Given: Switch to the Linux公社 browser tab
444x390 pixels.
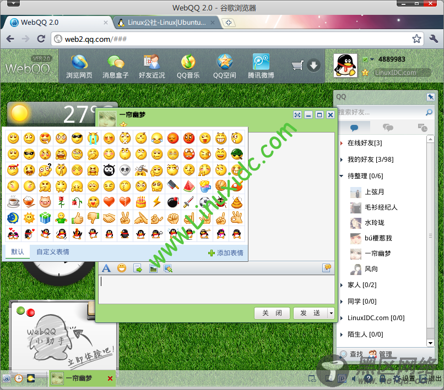Looking at the screenshot, I should tap(166, 23).
